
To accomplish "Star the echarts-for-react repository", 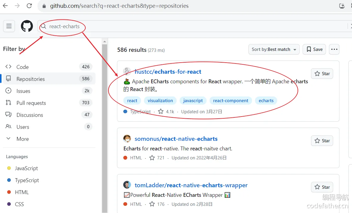I will pyautogui.click(x=322, y=73).
